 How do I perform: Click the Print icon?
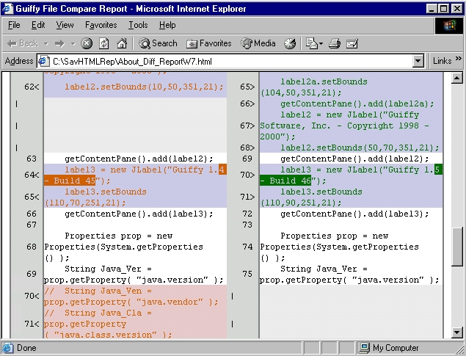click(335, 43)
